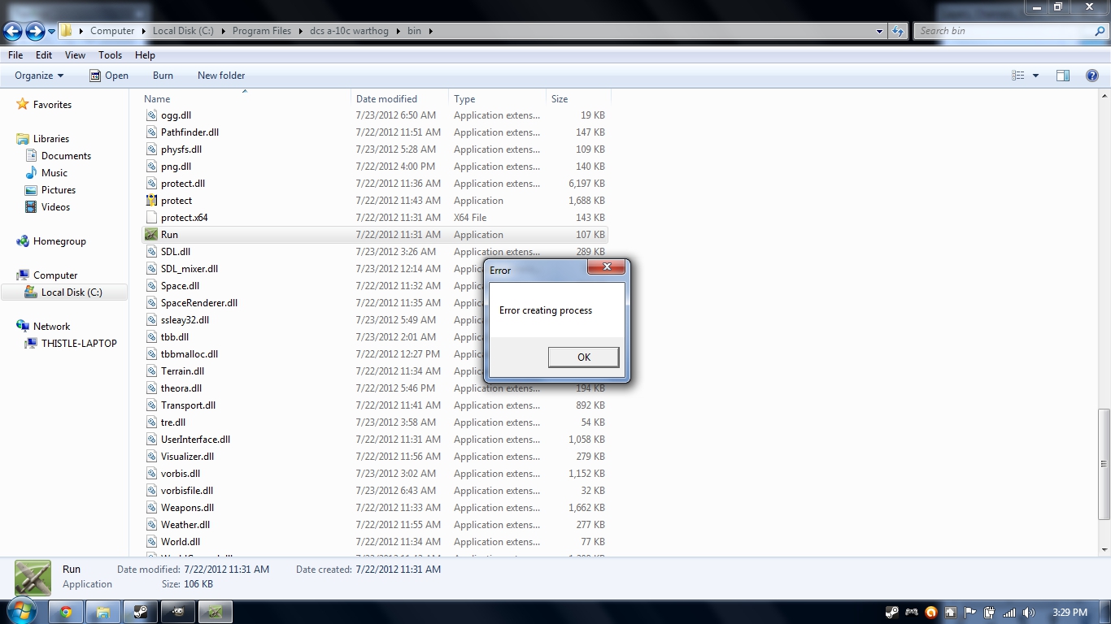
Task: Toggle the preview pane icon
Action: click(x=1063, y=76)
